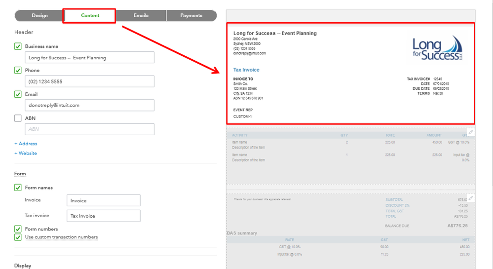The height and width of the screenshot is (269, 493).
Task: Click the + Address link
Action: (x=26, y=144)
